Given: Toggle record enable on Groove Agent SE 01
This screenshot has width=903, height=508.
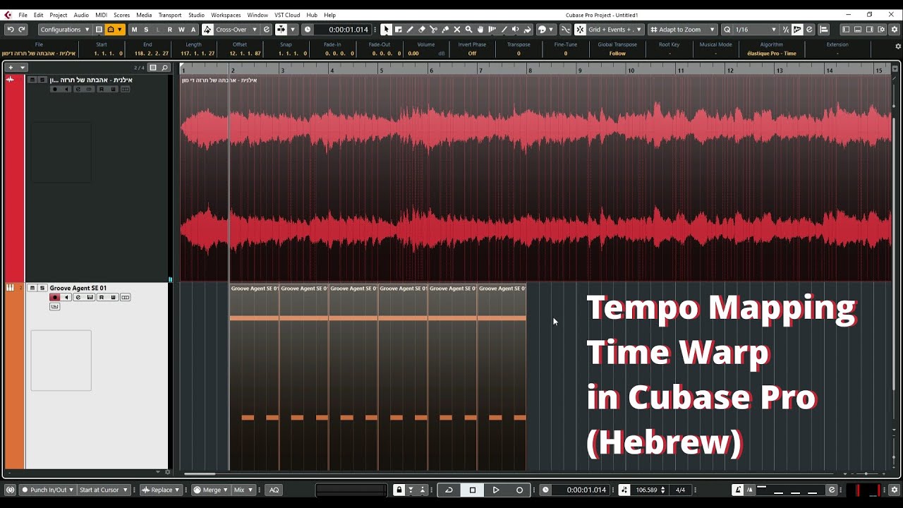Looking at the screenshot, I should pos(54,297).
